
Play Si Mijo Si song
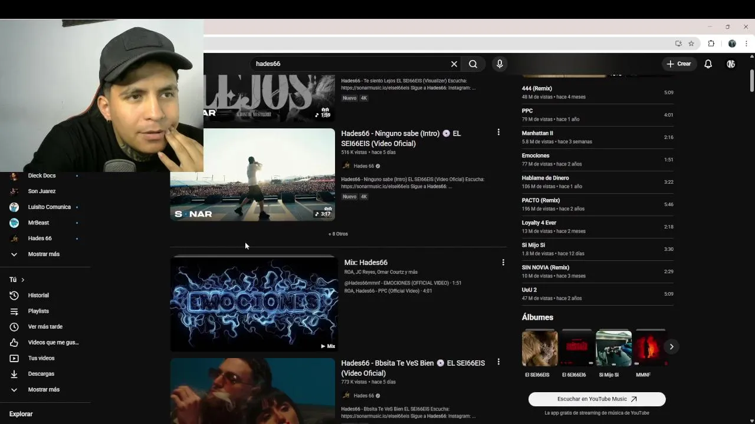pyautogui.click(x=598, y=249)
